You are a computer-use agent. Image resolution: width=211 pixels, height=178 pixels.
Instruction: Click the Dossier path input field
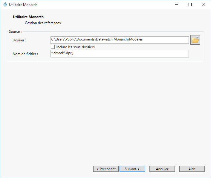pyautogui.click(x=120, y=40)
